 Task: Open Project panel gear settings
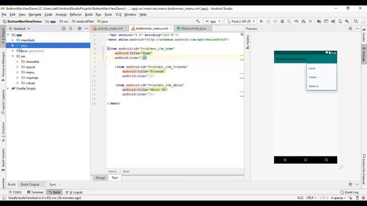(80, 29)
